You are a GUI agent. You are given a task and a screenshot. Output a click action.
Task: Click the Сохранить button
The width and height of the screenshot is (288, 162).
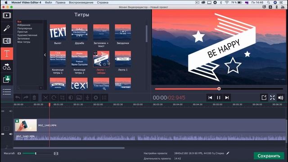coord(269,156)
